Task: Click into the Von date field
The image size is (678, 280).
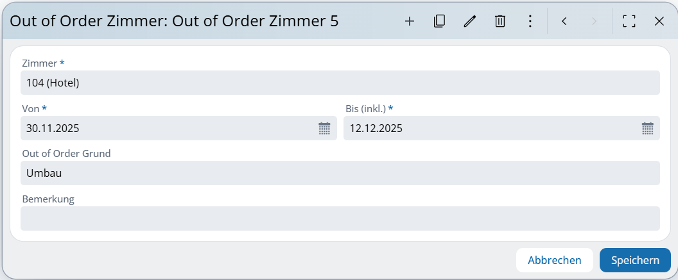Action: [x=167, y=128]
